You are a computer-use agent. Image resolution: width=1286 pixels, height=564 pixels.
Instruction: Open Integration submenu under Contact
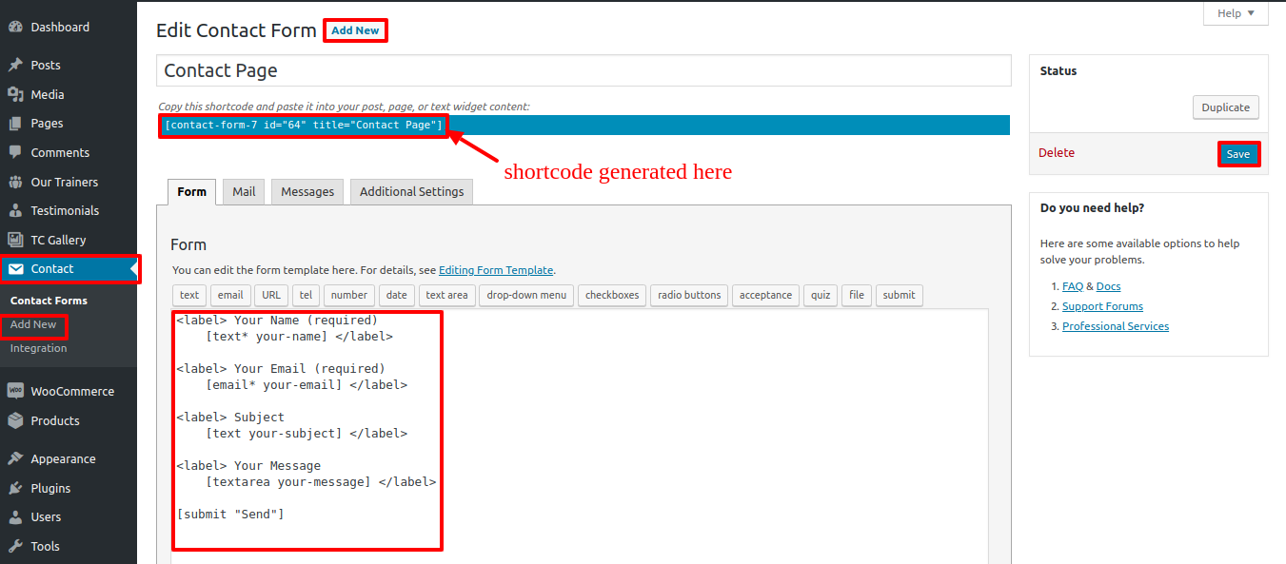click(x=38, y=348)
